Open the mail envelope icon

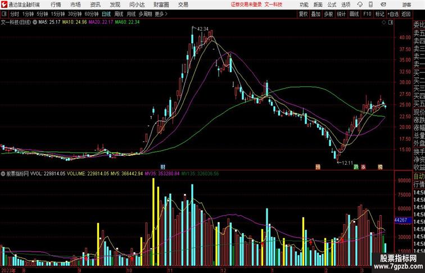click(383, 4)
